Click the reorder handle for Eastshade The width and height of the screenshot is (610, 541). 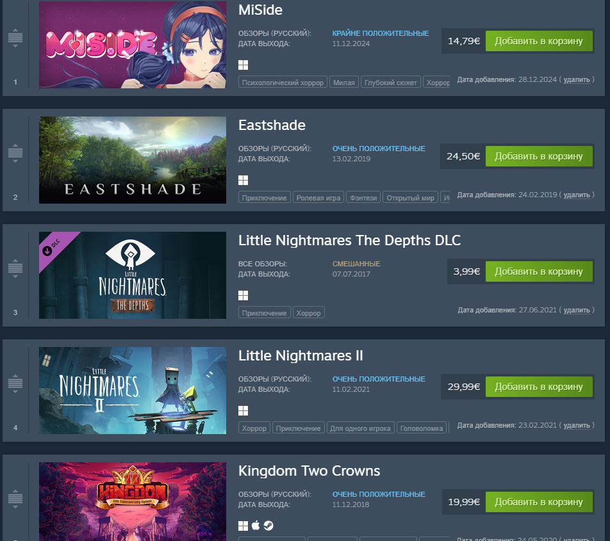pyautogui.click(x=15, y=153)
